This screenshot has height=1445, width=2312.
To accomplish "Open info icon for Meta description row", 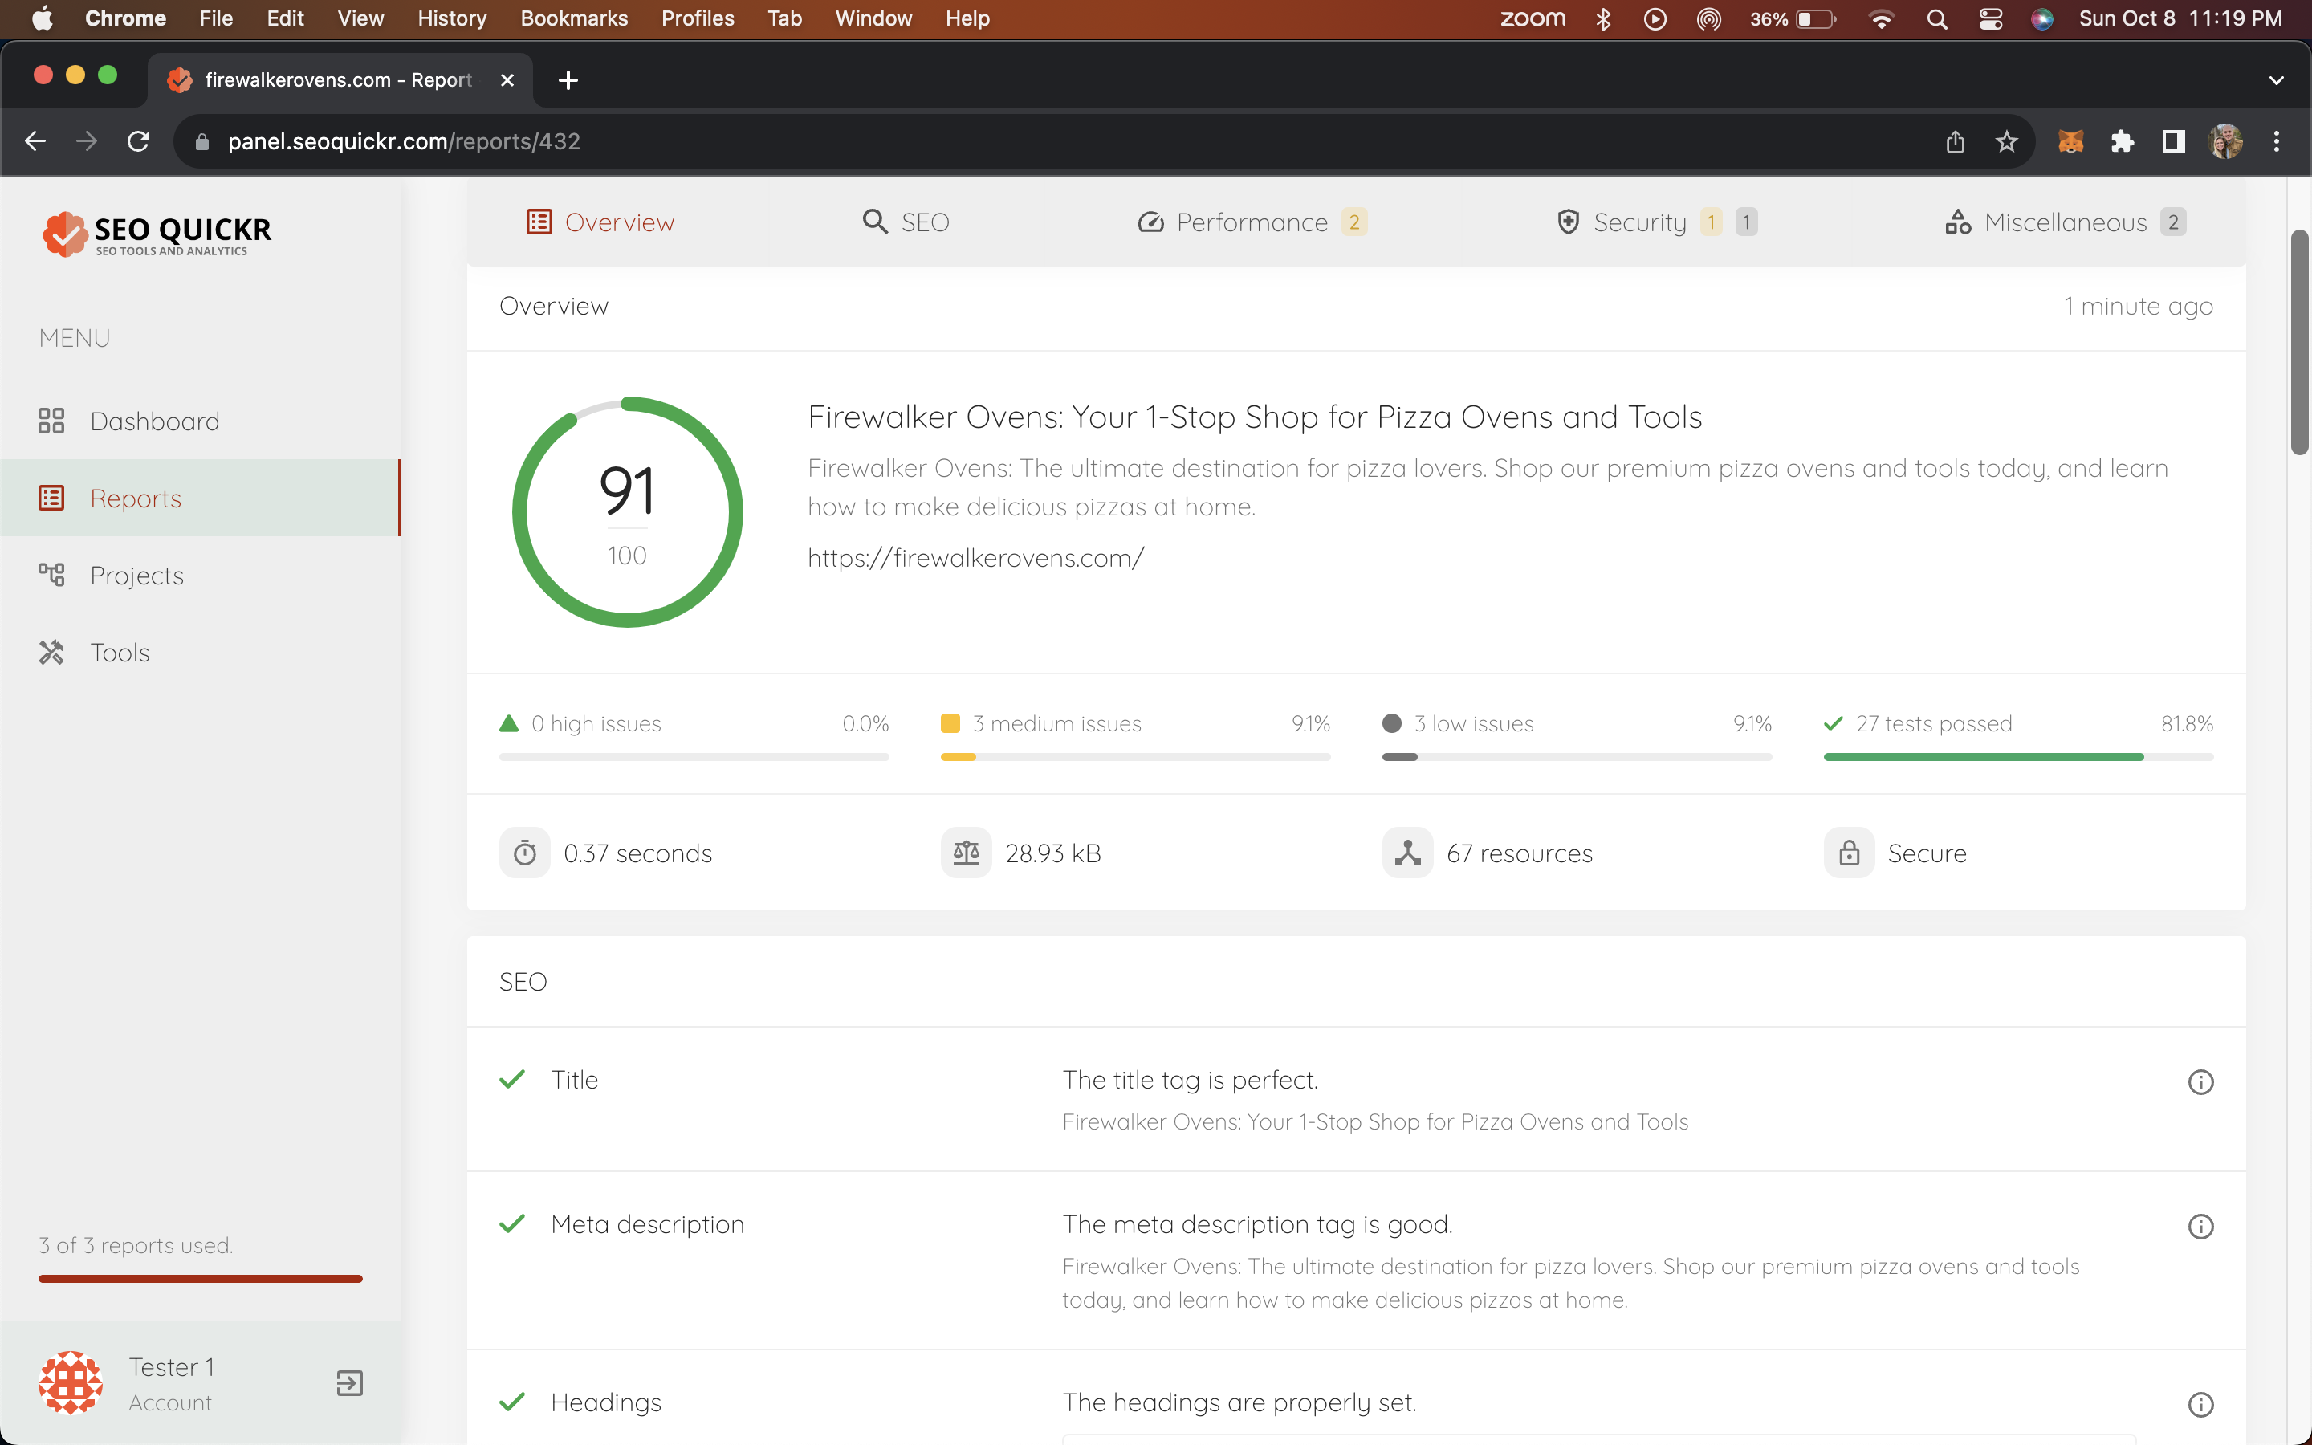I will pos(2200,1226).
